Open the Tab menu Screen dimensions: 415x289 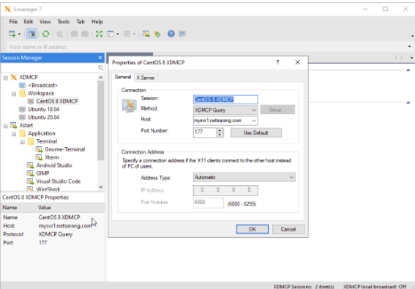pyautogui.click(x=81, y=22)
